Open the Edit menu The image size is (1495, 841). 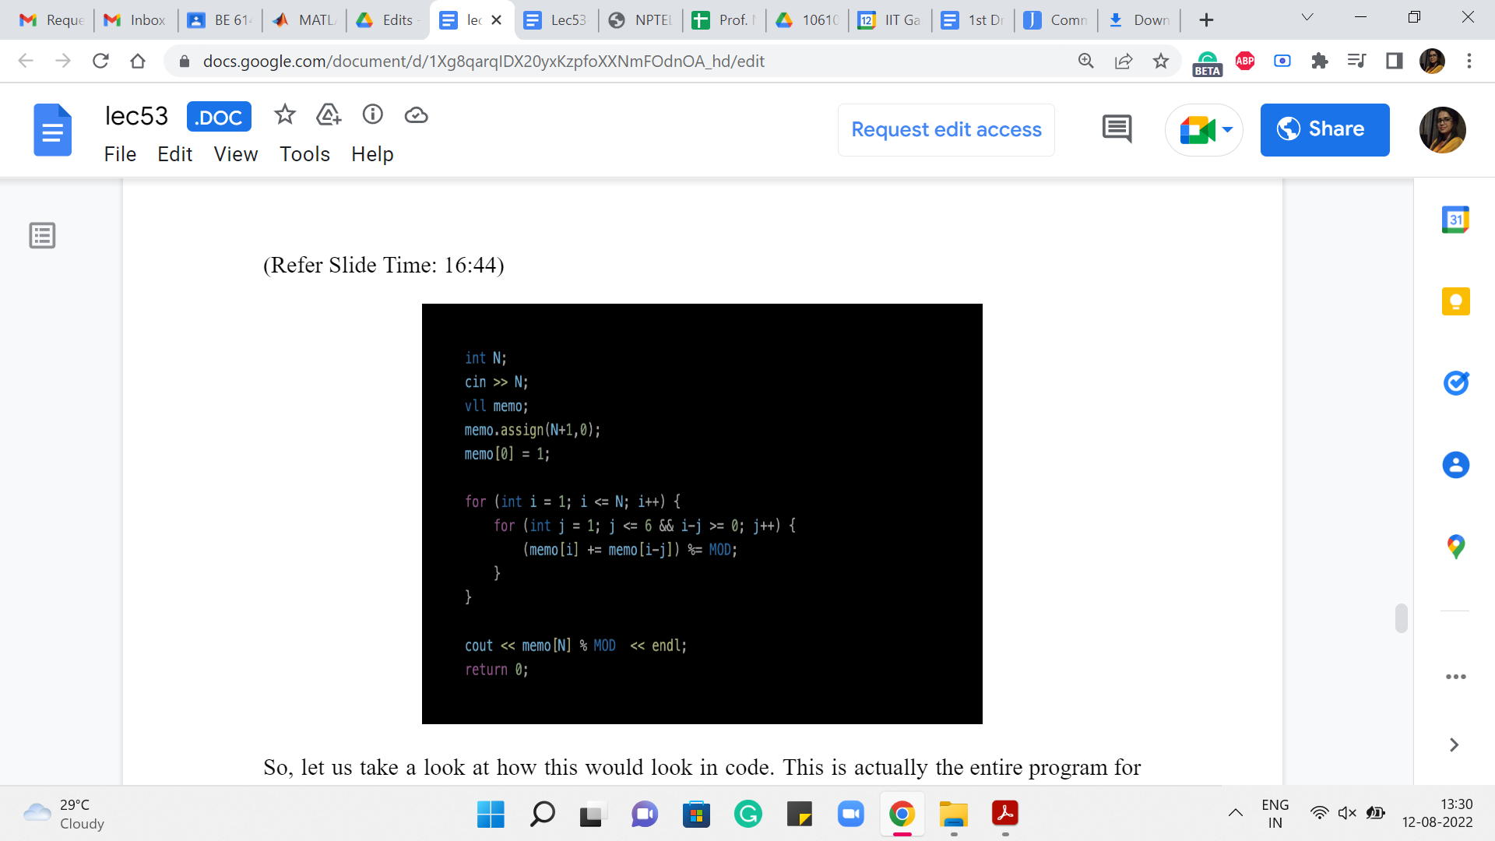pos(174,154)
